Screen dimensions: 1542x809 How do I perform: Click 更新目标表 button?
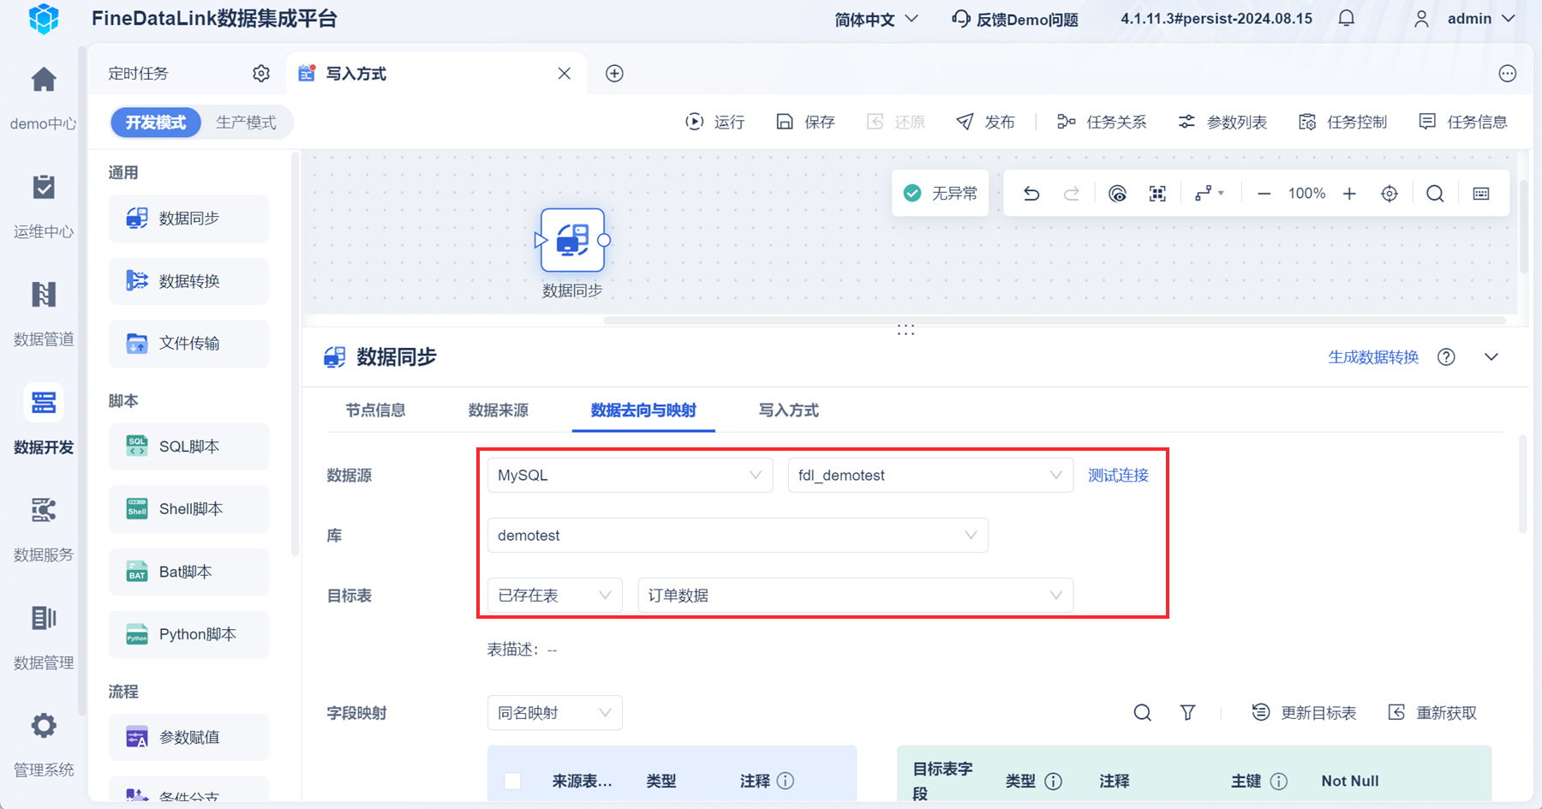tap(1304, 713)
